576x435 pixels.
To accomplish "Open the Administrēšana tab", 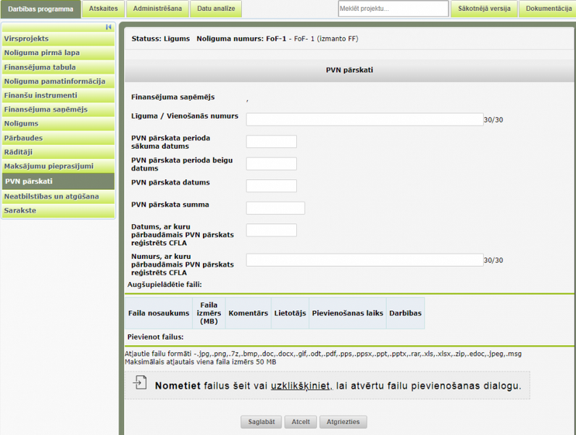I will 157,9.
